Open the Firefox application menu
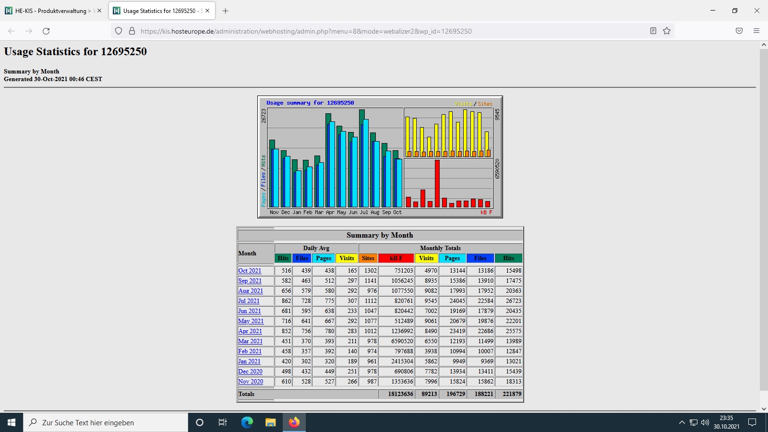The height and width of the screenshot is (432, 768). click(756, 31)
